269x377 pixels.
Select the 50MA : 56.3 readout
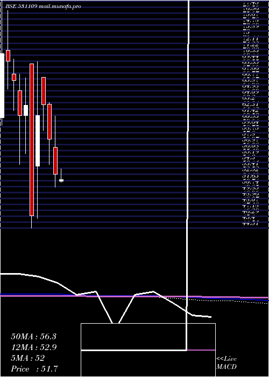[x=33, y=337]
